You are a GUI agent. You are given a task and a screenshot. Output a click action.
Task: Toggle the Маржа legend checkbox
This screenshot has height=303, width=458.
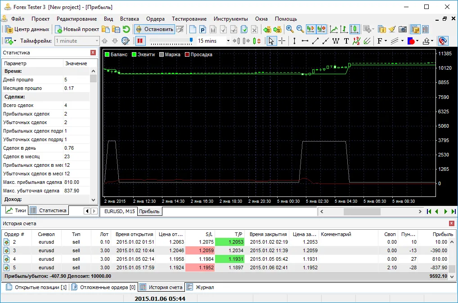coord(162,54)
